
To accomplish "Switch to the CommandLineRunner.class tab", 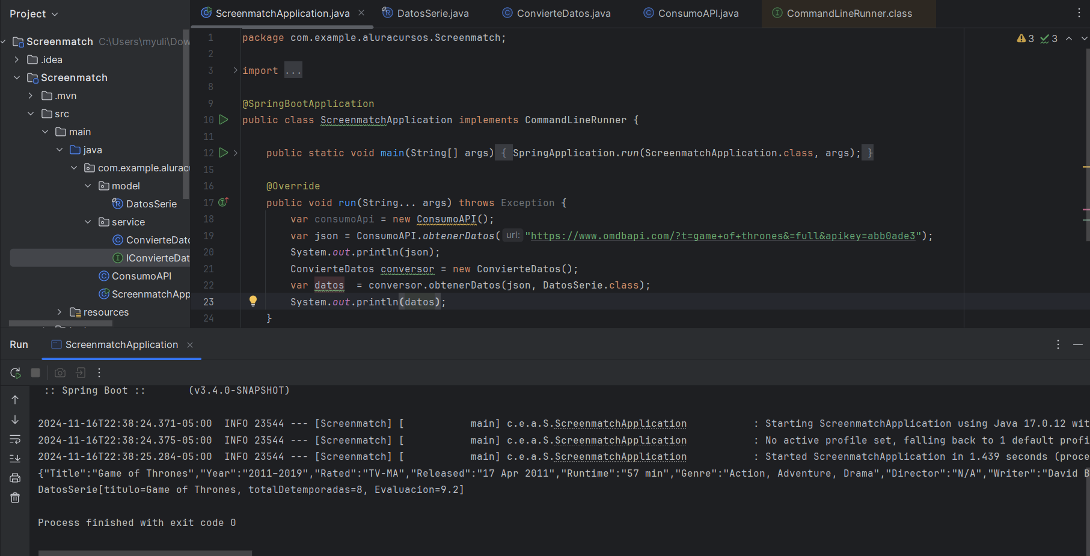I will (x=842, y=13).
